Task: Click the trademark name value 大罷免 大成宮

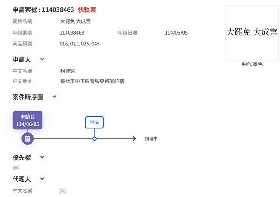Action: [75, 21]
